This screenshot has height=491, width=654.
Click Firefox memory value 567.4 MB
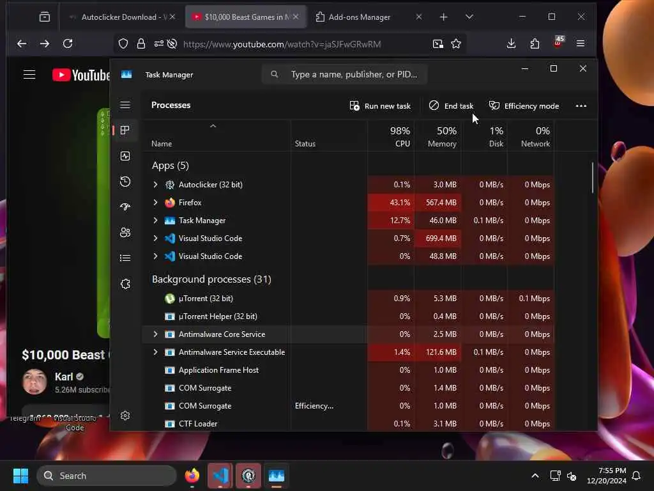(x=441, y=203)
